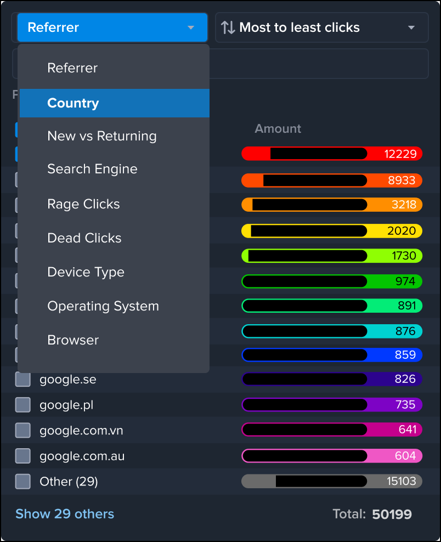441x542 pixels.
Task: Click the orange bar showing 3218
Action: pos(332,205)
